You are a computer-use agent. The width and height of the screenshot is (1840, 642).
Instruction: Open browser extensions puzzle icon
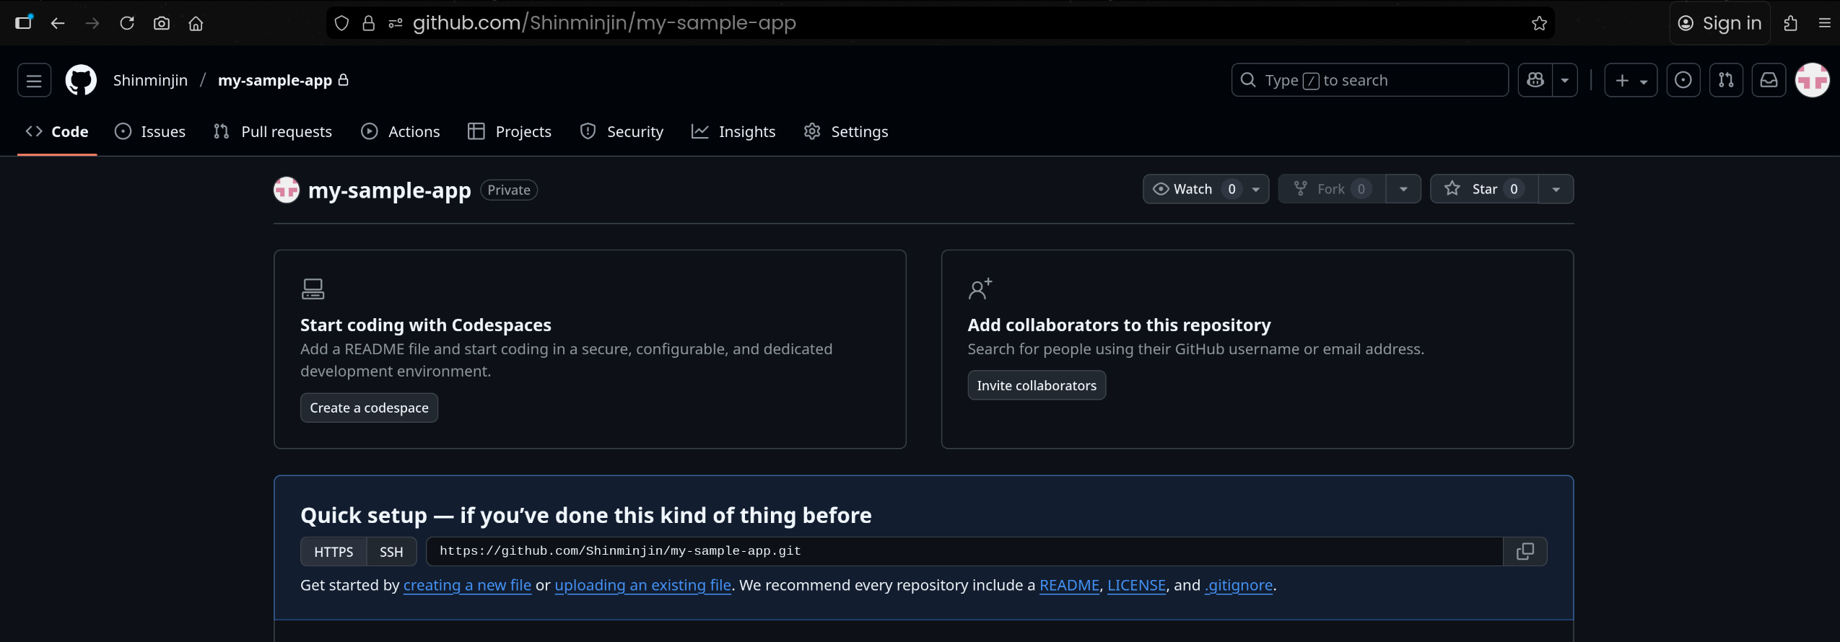tap(1790, 23)
